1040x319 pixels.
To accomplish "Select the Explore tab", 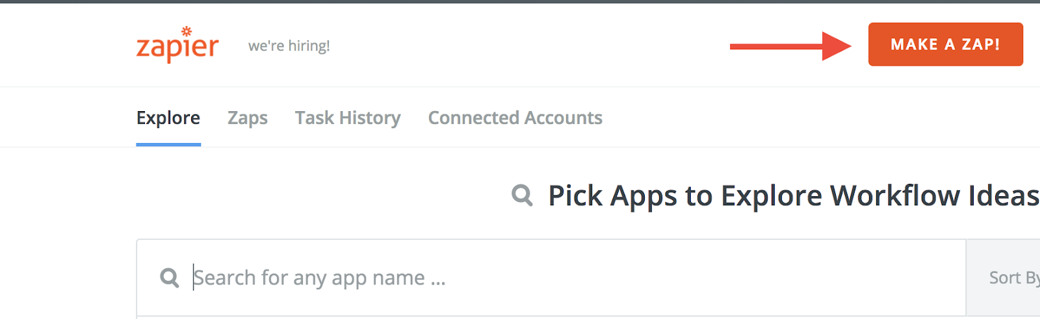I will tap(168, 118).
